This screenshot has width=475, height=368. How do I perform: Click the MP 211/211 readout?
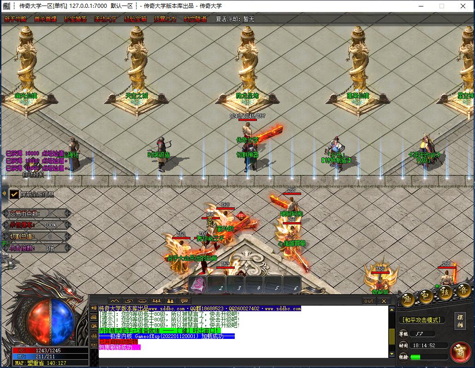pyautogui.click(x=46, y=356)
